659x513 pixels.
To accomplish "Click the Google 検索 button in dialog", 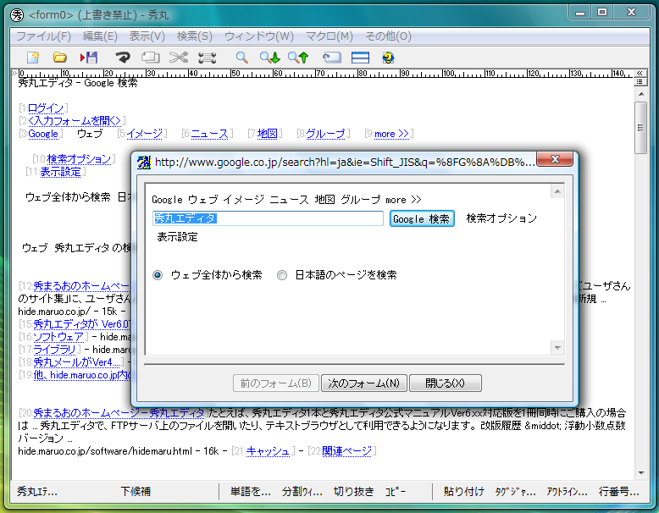I will tap(422, 218).
